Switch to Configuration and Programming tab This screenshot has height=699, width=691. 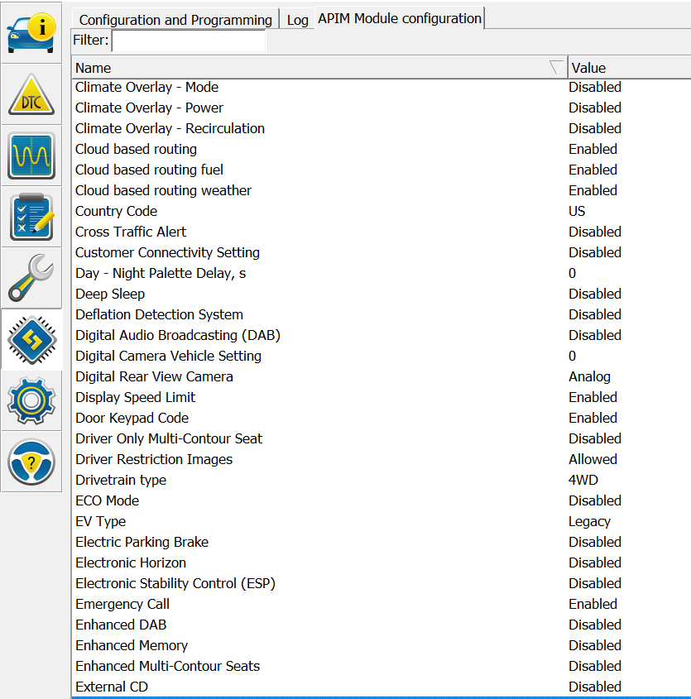point(175,20)
